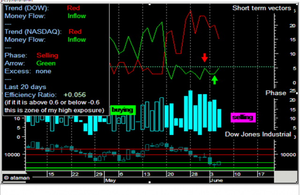Click the "Red" value beside Trend (DOW)

pyautogui.click(x=73, y=8)
